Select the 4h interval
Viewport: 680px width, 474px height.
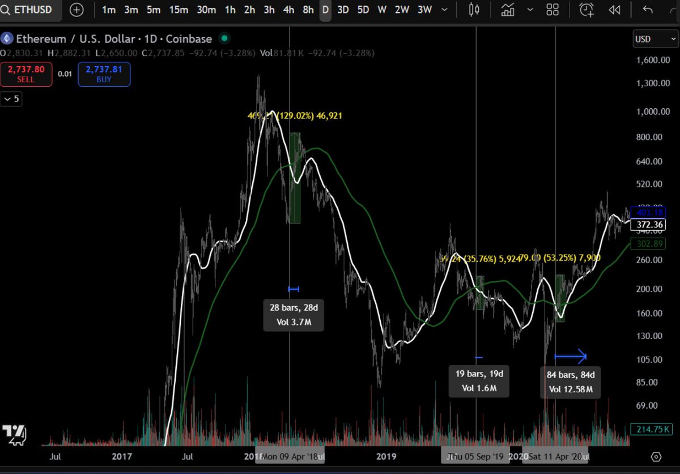[x=288, y=10]
